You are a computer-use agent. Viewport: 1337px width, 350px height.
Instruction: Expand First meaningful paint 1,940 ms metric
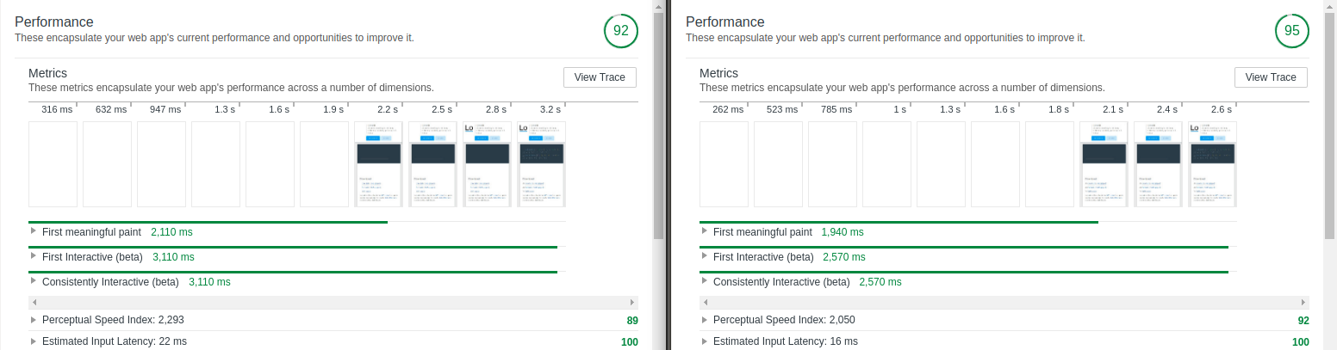pos(705,231)
